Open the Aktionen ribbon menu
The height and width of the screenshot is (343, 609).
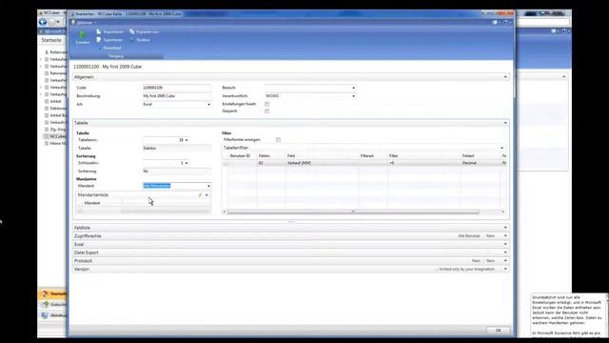[87, 23]
